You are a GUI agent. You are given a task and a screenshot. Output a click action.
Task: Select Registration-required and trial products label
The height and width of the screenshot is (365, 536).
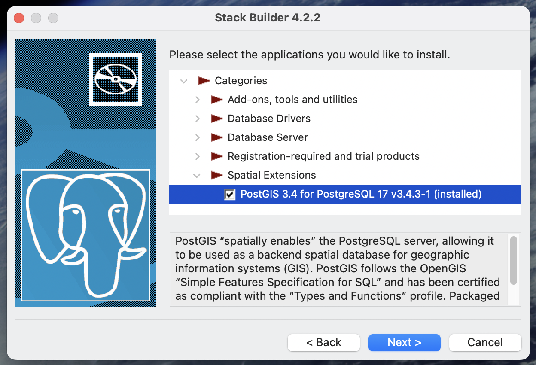[x=323, y=156]
